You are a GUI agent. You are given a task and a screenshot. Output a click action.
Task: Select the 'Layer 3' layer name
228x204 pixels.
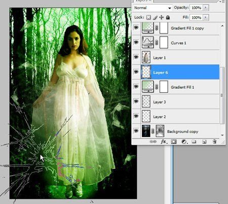pos(160,102)
